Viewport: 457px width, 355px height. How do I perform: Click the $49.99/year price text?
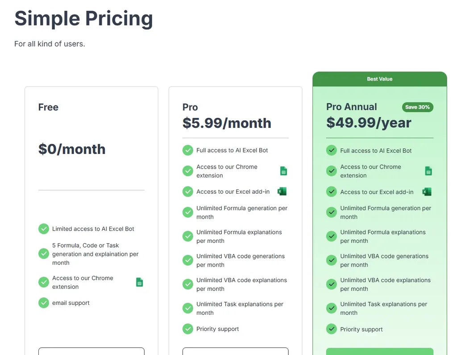click(369, 123)
